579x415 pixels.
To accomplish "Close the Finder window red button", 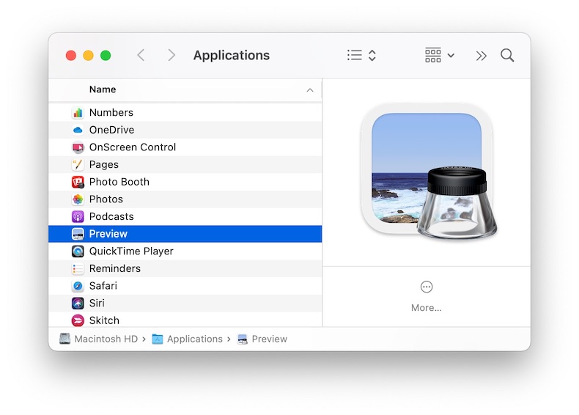I will 71,56.
